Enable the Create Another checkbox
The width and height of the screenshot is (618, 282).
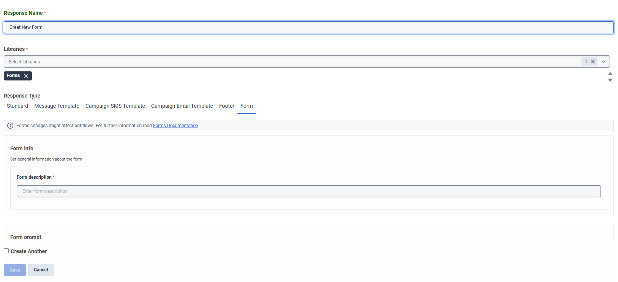pos(6,251)
